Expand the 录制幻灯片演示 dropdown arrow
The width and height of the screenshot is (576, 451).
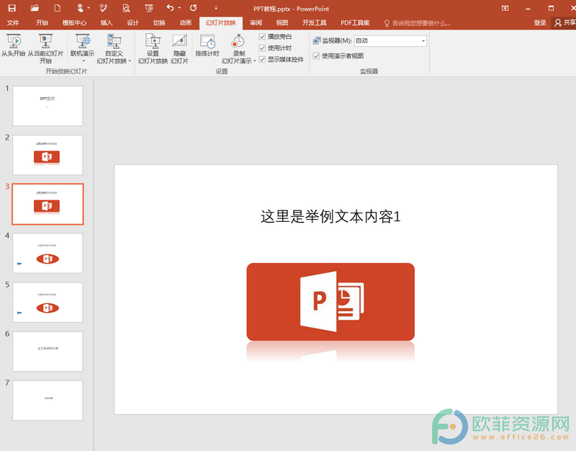coord(254,61)
